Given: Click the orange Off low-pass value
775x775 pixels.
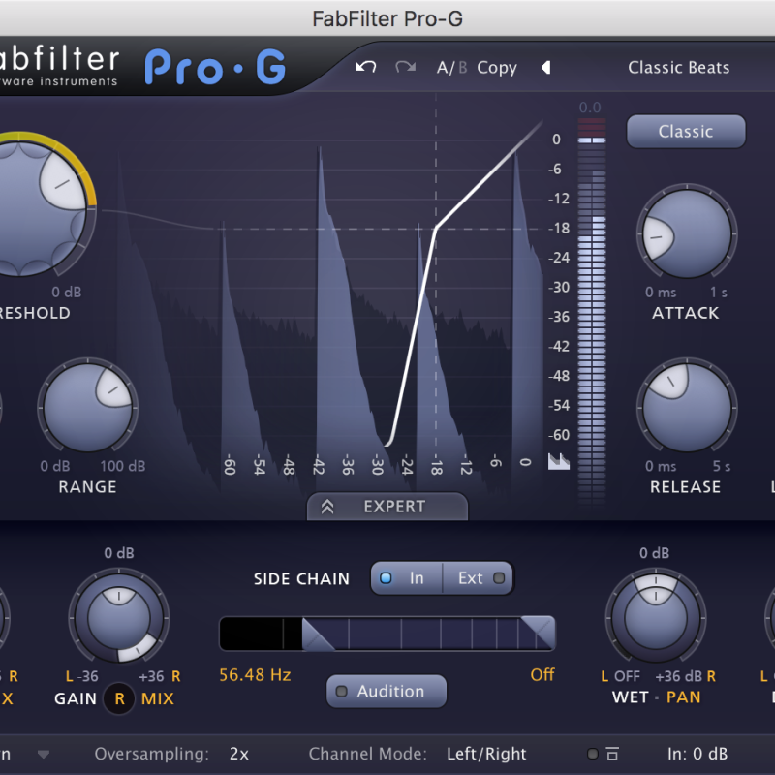Looking at the screenshot, I should point(542,674).
